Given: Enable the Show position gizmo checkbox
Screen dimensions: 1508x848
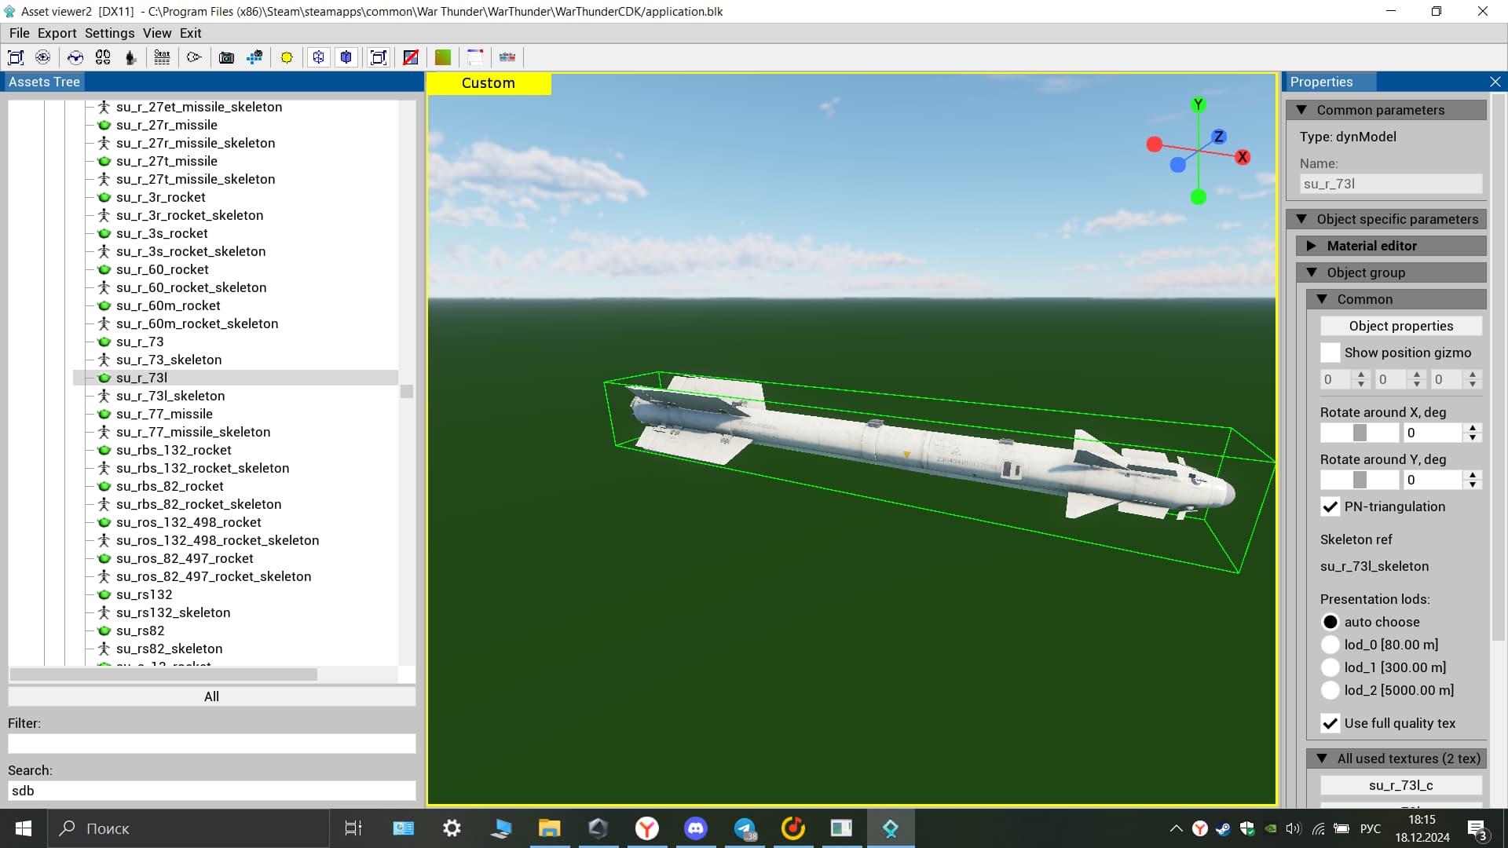Looking at the screenshot, I should 1330,353.
